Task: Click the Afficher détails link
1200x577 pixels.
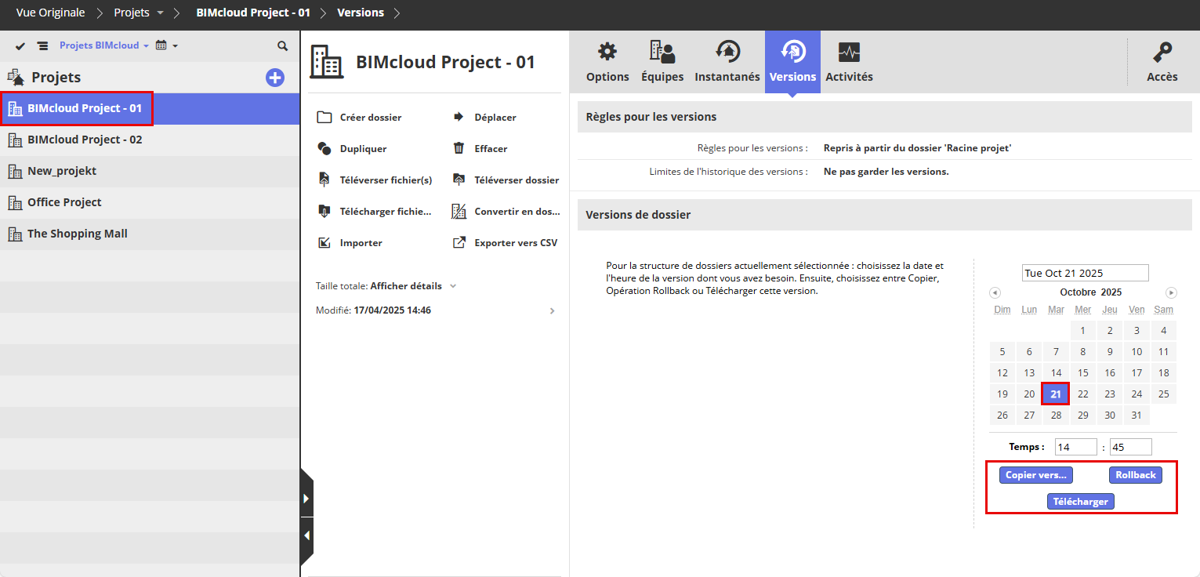Action: tap(406, 286)
